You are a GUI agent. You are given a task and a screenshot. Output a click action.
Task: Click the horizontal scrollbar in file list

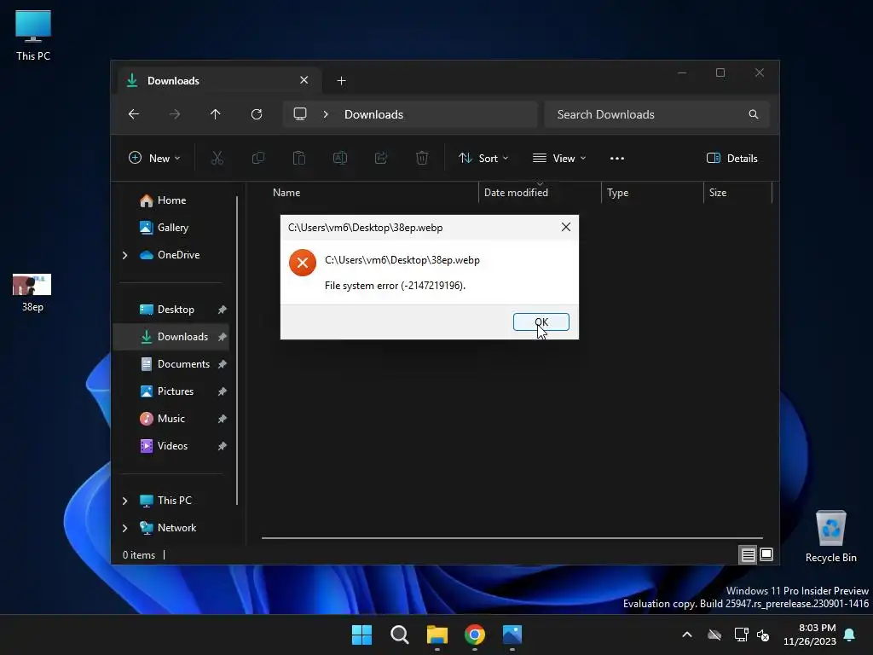(512, 538)
